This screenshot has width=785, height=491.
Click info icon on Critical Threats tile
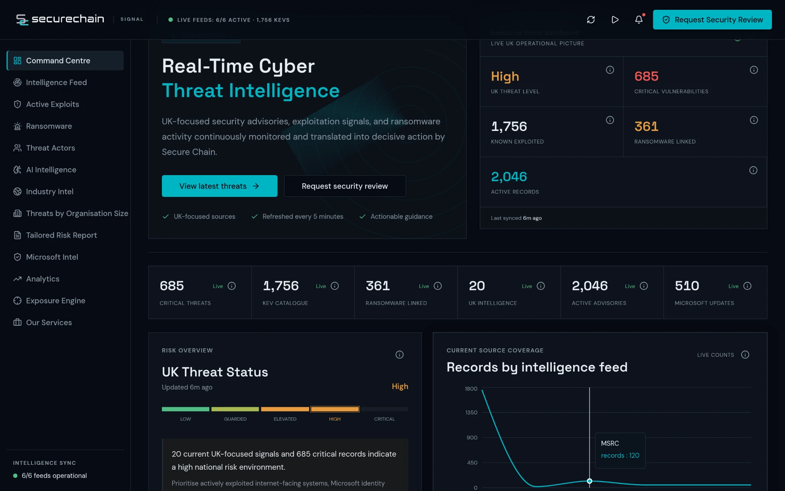pyautogui.click(x=232, y=286)
